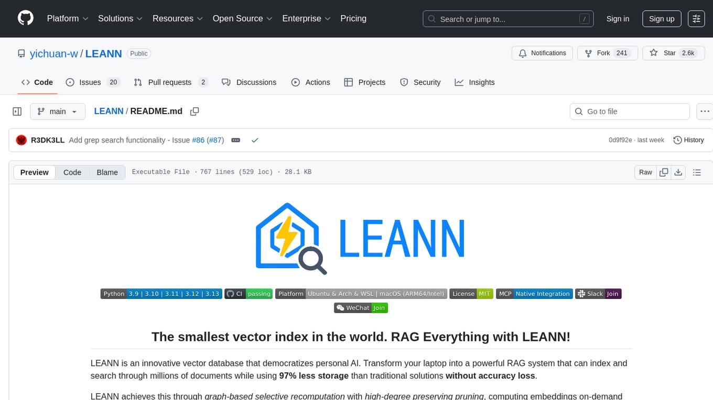This screenshot has height=400, width=713.
Task: Open issue #86 link in commit message
Action: (198, 140)
